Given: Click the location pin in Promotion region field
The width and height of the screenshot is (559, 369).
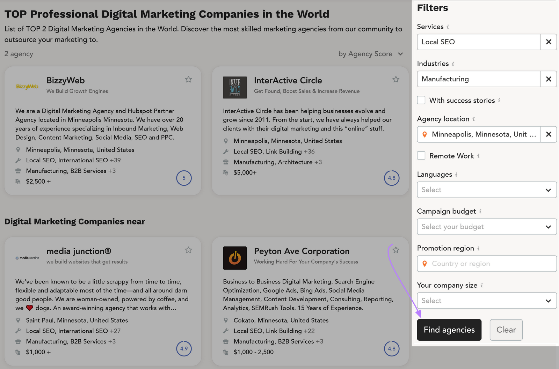Looking at the screenshot, I should pos(425,264).
